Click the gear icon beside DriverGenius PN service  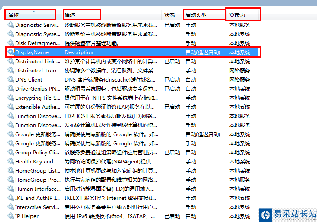pos(11,88)
